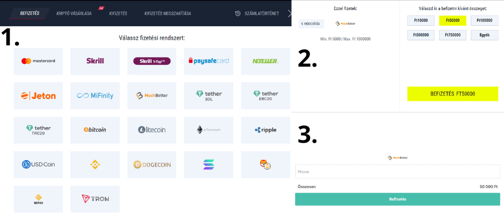The image size is (504, 224).
Task: Click the green Befizetés submit button
Action: coord(398,199)
